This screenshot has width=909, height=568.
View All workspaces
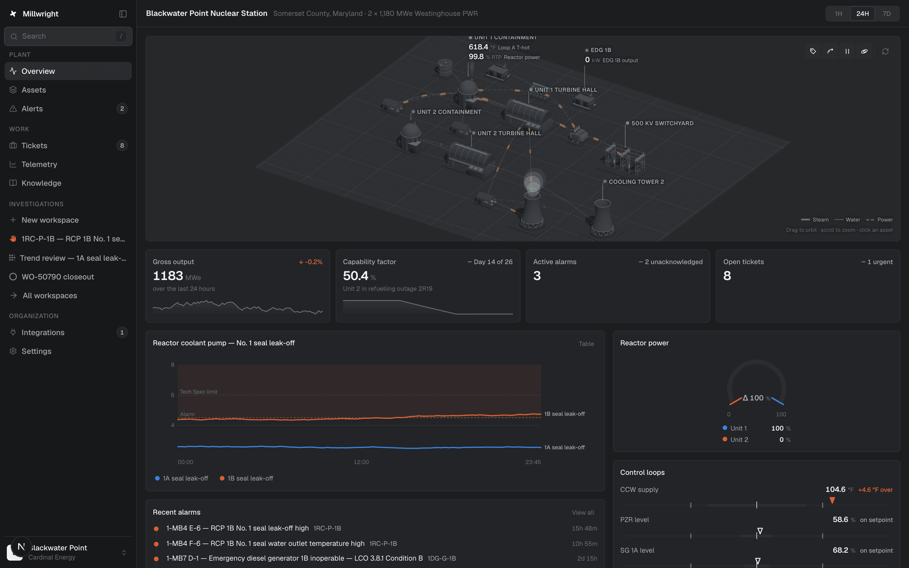click(68, 295)
